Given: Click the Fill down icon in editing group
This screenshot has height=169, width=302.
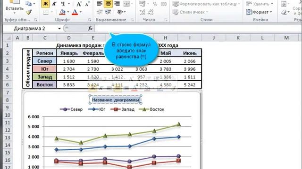Looking at the screenshot, I should coord(284,4).
